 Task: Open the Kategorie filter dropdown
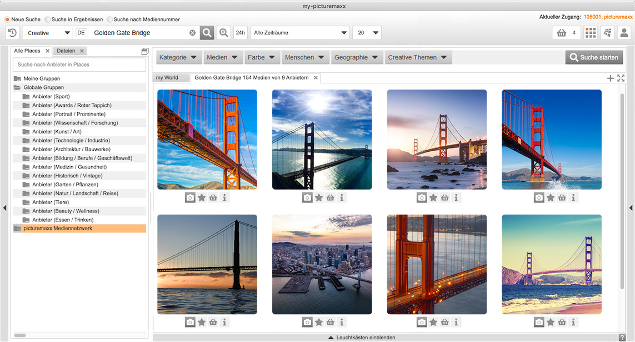pyautogui.click(x=178, y=57)
